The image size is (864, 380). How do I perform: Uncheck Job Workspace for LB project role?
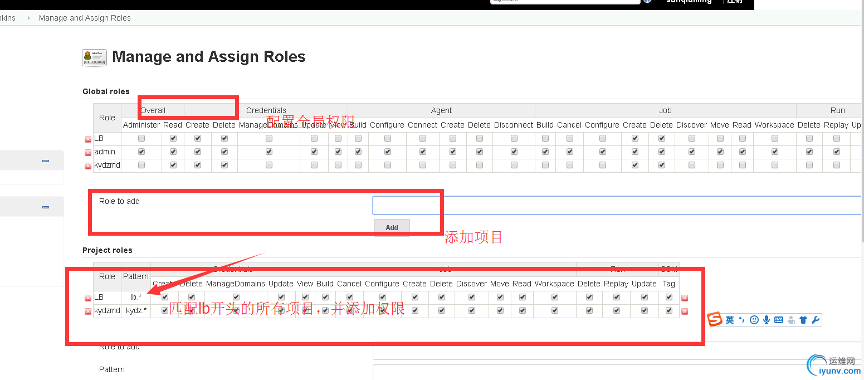[555, 298]
